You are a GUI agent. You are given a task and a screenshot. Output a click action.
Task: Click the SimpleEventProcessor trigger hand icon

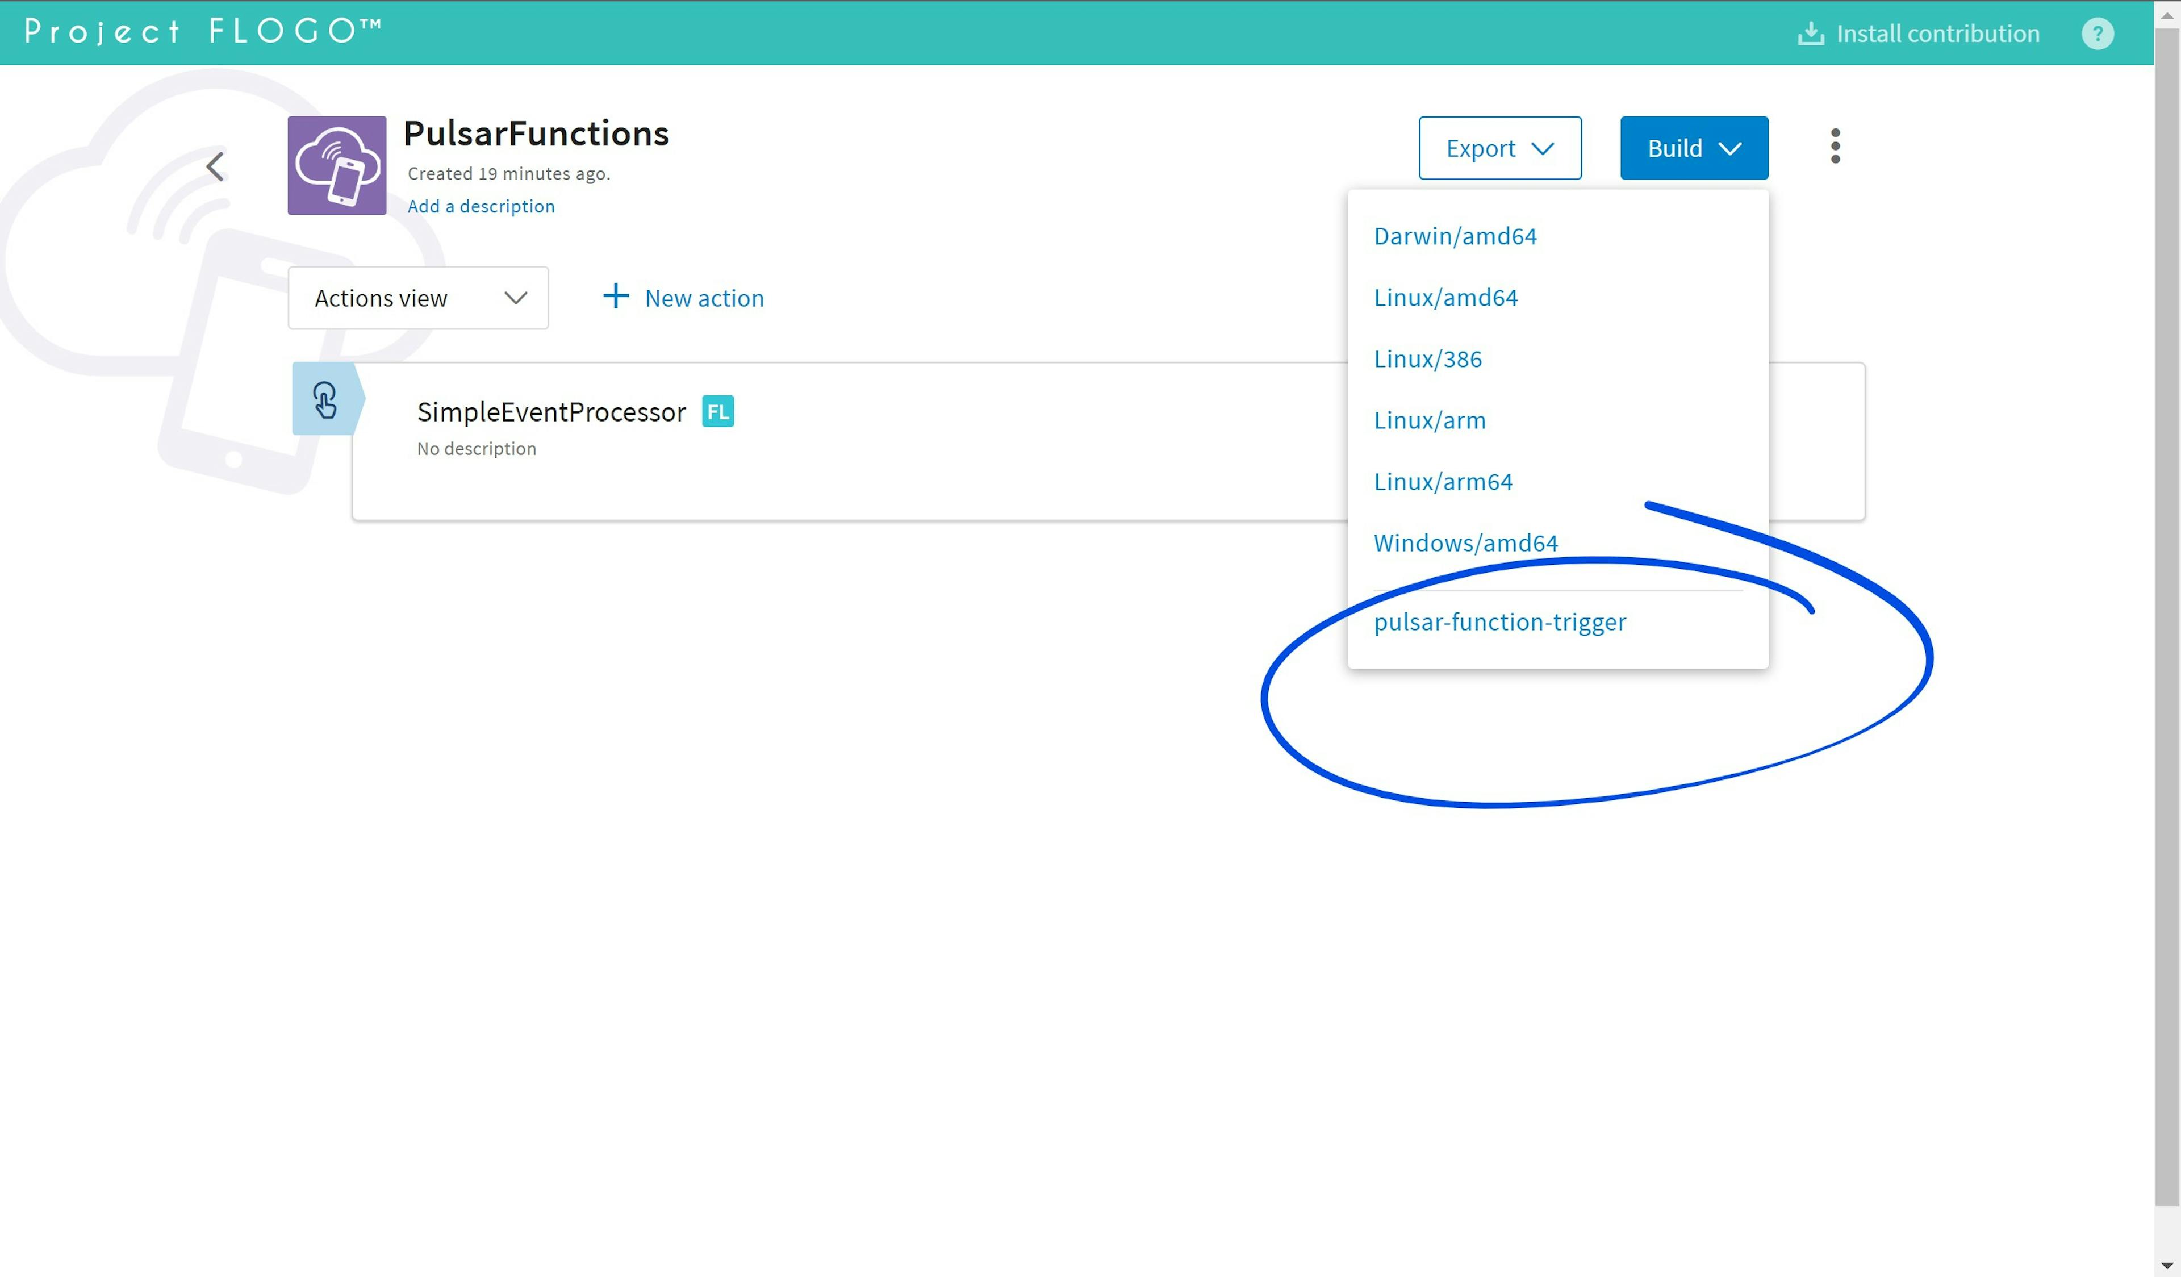(x=325, y=399)
